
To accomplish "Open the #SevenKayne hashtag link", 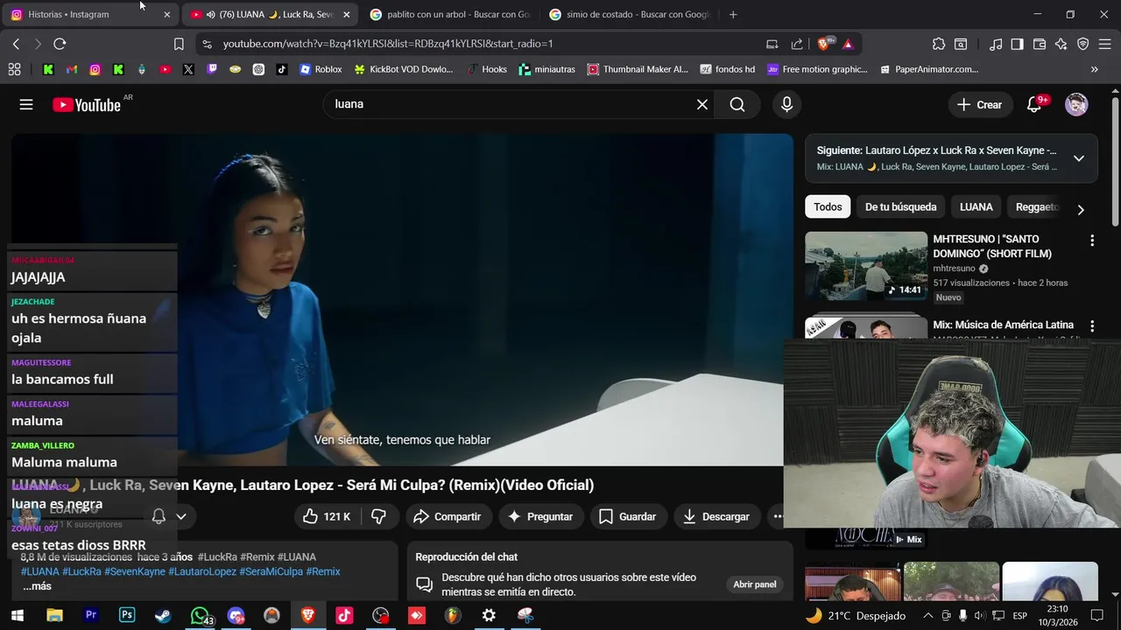I will pyautogui.click(x=135, y=572).
